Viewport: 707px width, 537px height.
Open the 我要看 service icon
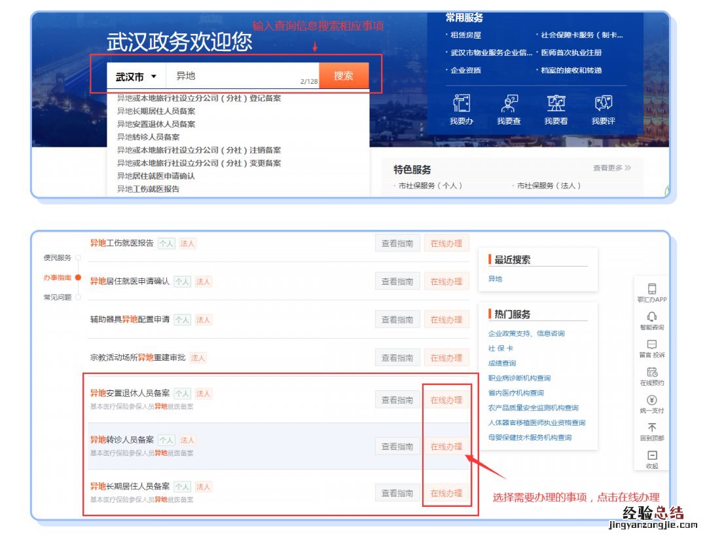[x=556, y=105]
